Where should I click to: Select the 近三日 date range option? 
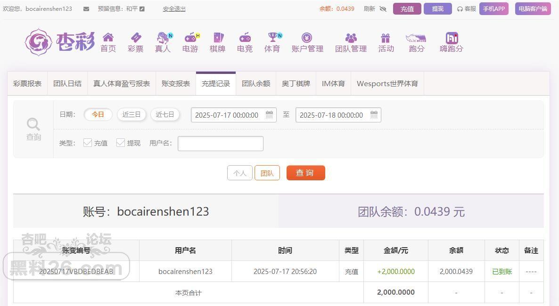(x=132, y=114)
